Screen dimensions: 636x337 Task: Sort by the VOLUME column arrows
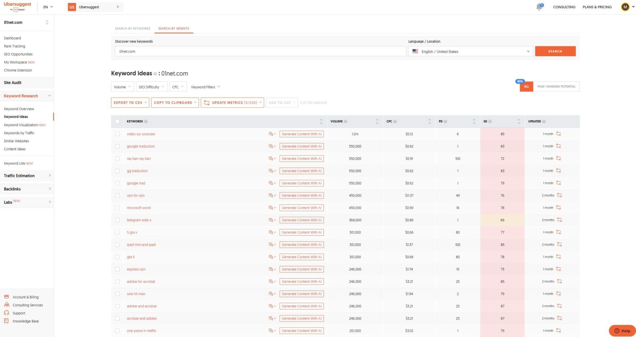(377, 121)
